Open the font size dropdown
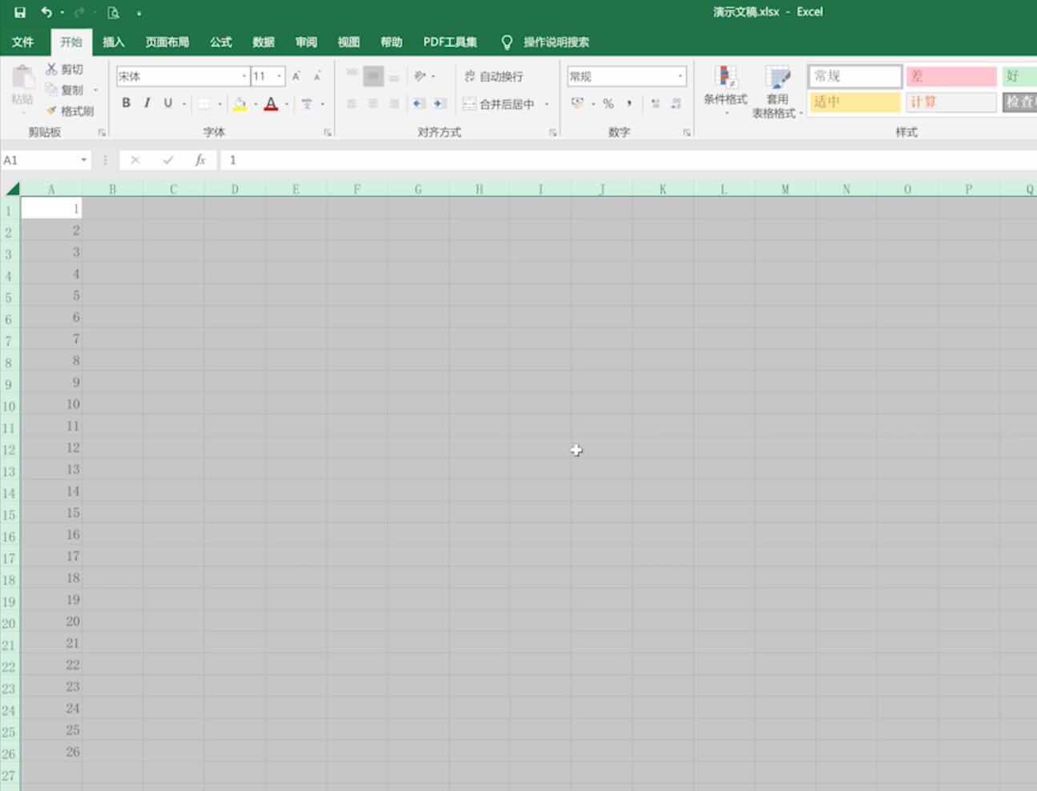 [x=279, y=76]
